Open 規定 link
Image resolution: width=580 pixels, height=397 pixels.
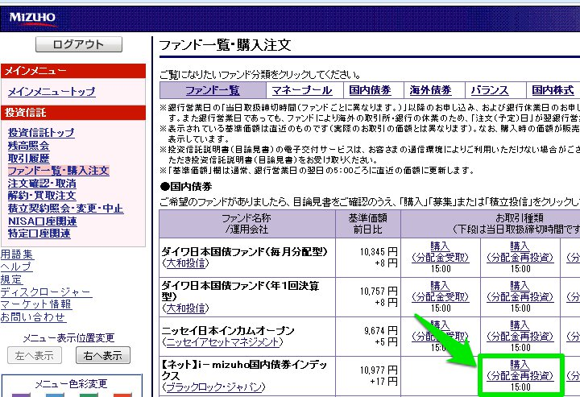(11, 279)
